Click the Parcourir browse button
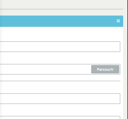Screen dimensions: 128x119 105,69
